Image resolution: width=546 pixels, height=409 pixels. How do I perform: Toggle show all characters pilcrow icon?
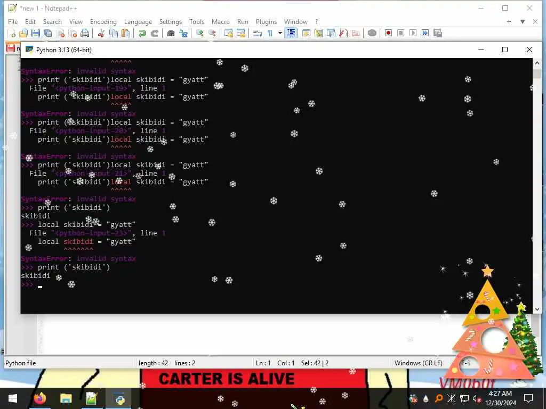click(270, 34)
